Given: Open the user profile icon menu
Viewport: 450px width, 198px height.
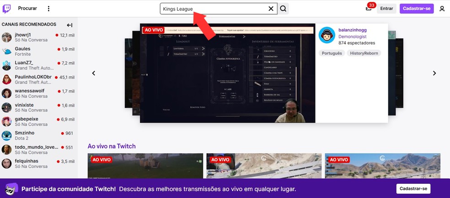Looking at the screenshot, I should (442, 9).
